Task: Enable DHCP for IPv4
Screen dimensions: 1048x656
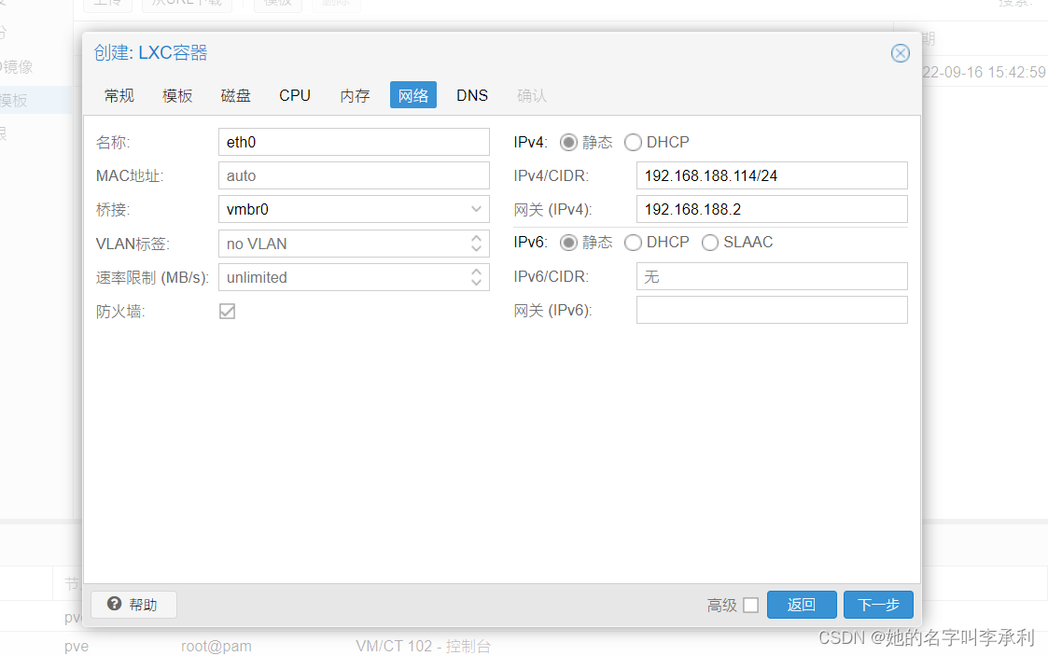Action: (633, 142)
